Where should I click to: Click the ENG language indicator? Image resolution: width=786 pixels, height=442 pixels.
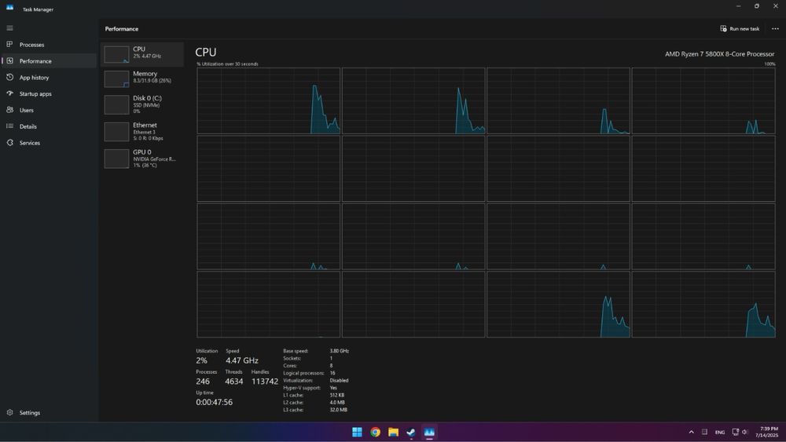(x=720, y=432)
